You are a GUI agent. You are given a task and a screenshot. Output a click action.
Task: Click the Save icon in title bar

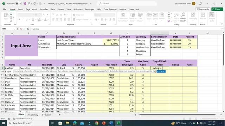(x=25, y=3)
